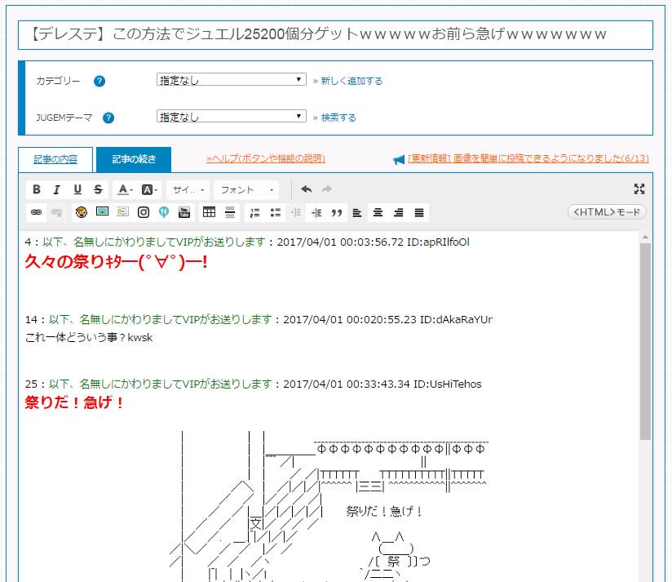This screenshot has height=582, width=672.
Task: Click the editor scrollbar up arrow
Action: [x=645, y=237]
